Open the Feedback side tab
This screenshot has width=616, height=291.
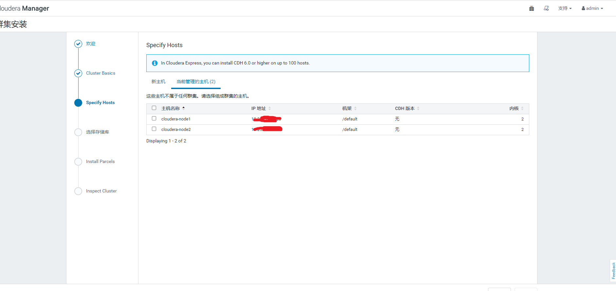pos(613,271)
